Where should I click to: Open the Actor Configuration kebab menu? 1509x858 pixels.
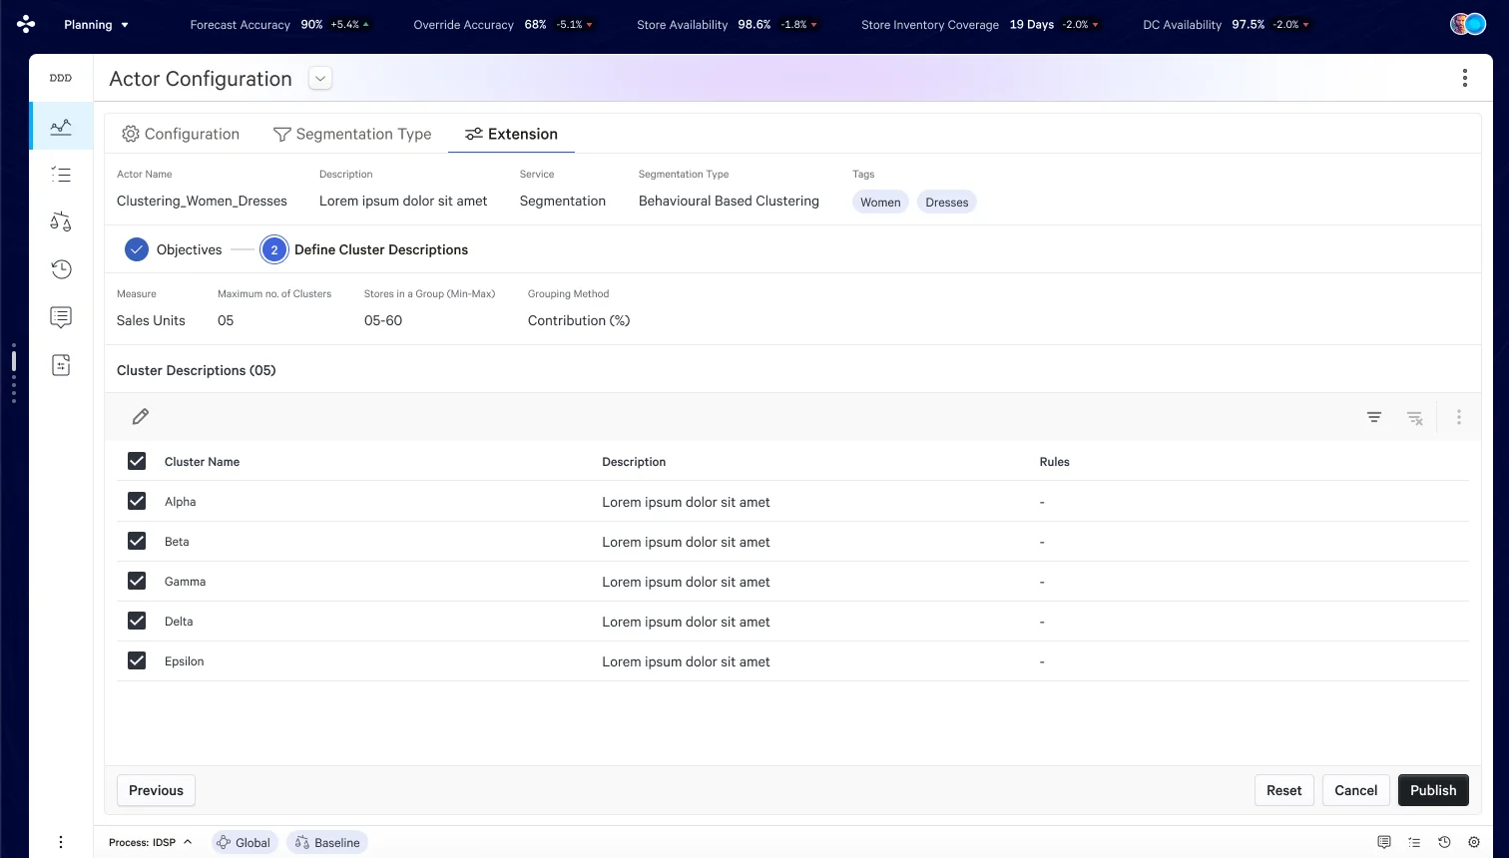click(1464, 78)
